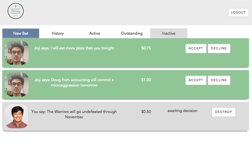The height and width of the screenshot is (144, 252).
Task: Accept the Doug from accounting bet
Action: point(196,80)
